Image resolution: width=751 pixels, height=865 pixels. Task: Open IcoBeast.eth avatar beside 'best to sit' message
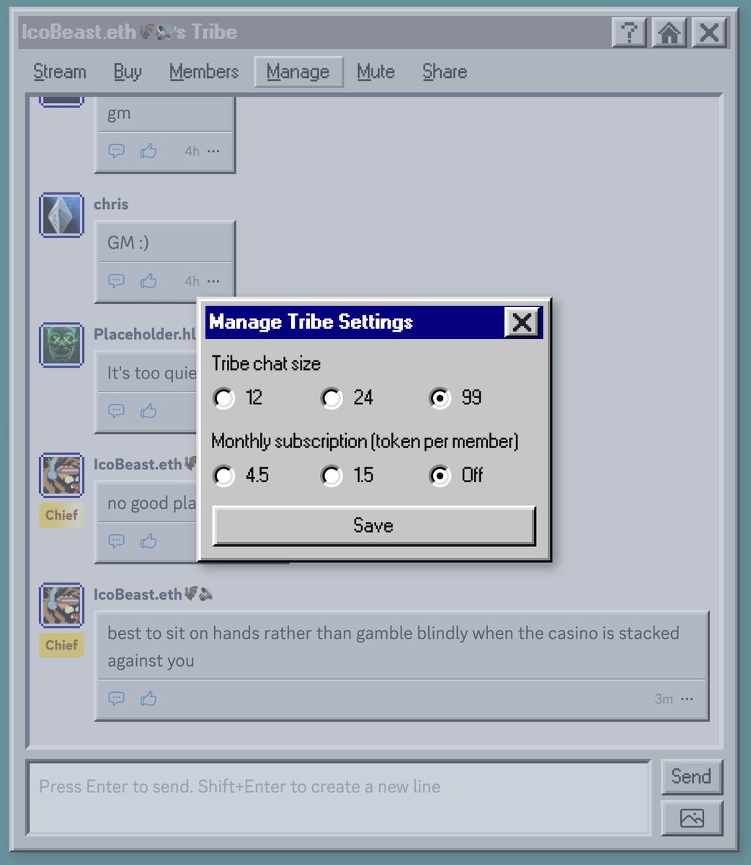pyautogui.click(x=61, y=605)
